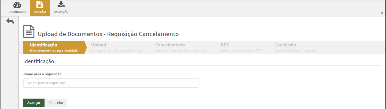Collapse the top navigation bar with the chevron
This screenshot has height=109, width=386.
[x=382, y=13]
